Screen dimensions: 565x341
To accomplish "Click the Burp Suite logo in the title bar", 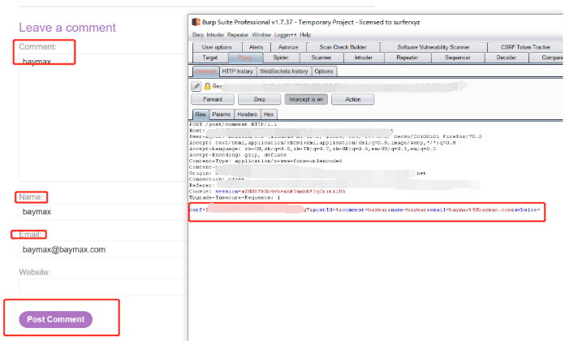I will (x=196, y=22).
